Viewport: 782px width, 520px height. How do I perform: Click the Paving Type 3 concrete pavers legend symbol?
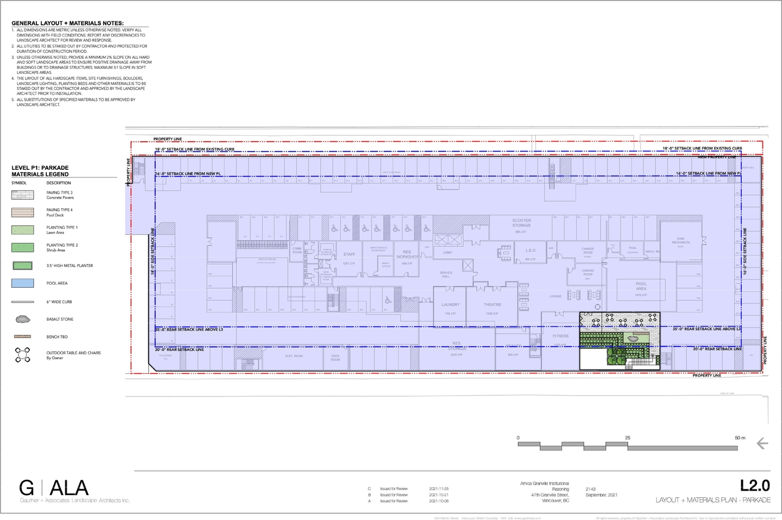coord(23,194)
